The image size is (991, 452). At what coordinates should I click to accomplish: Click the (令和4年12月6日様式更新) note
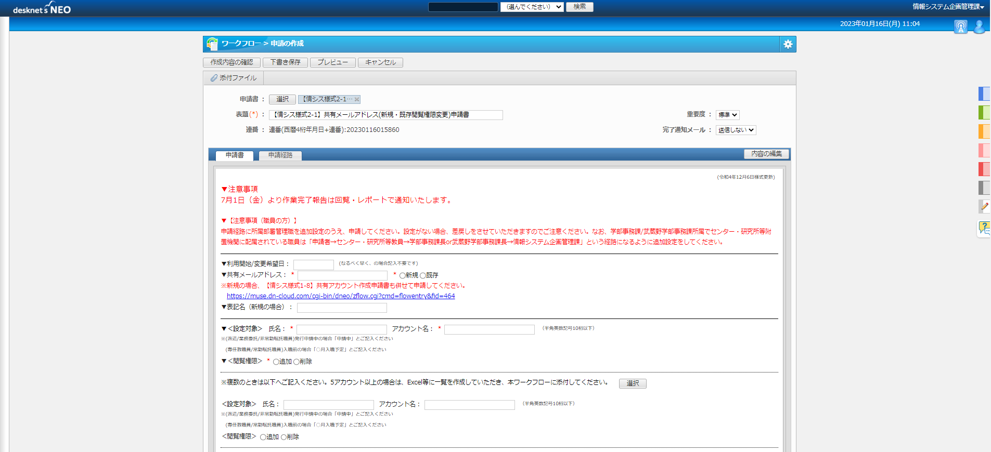click(746, 177)
